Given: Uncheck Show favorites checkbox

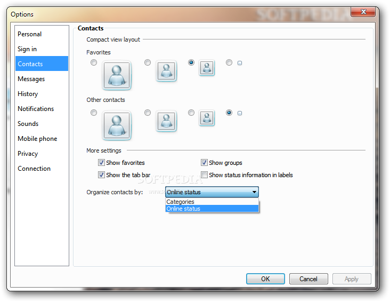Looking at the screenshot, I should [101, 163].
